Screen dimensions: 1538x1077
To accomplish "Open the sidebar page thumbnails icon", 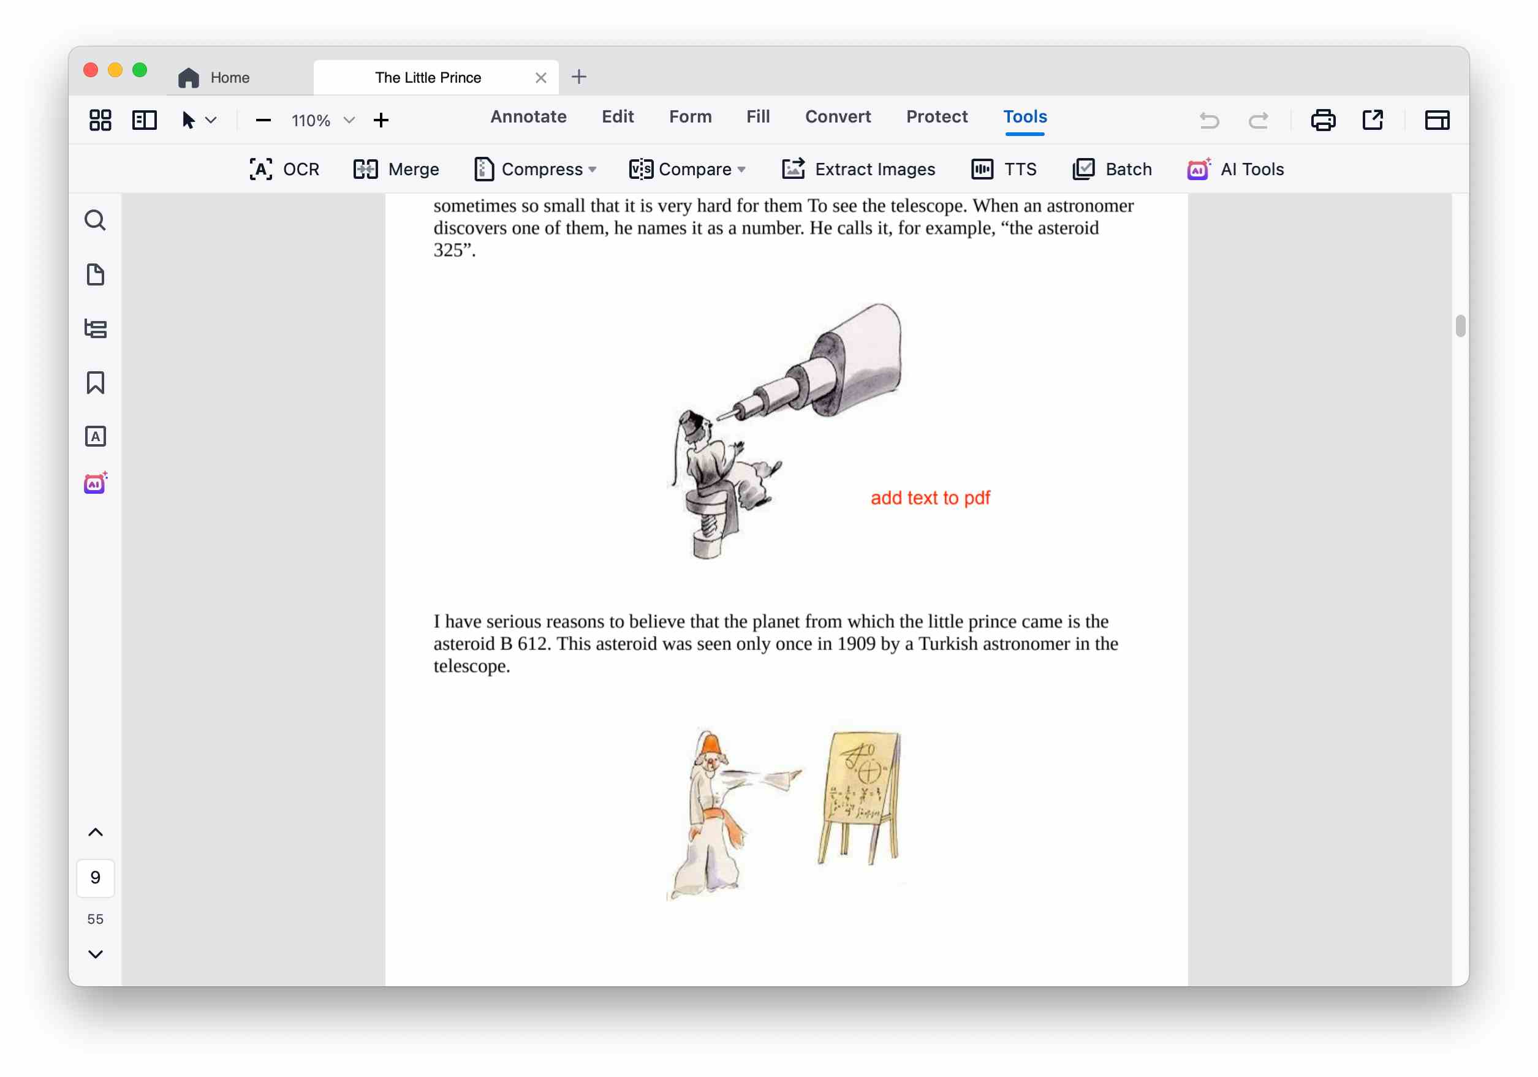I will (x=95, y=274).
